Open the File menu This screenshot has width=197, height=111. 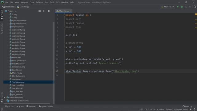pyautogui.click(x=7, y=2)
